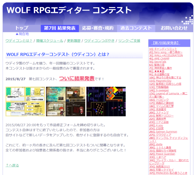196x175 pixels.
Task: Open 9位 ある屋敷の宝 entry
Action: 159,74
